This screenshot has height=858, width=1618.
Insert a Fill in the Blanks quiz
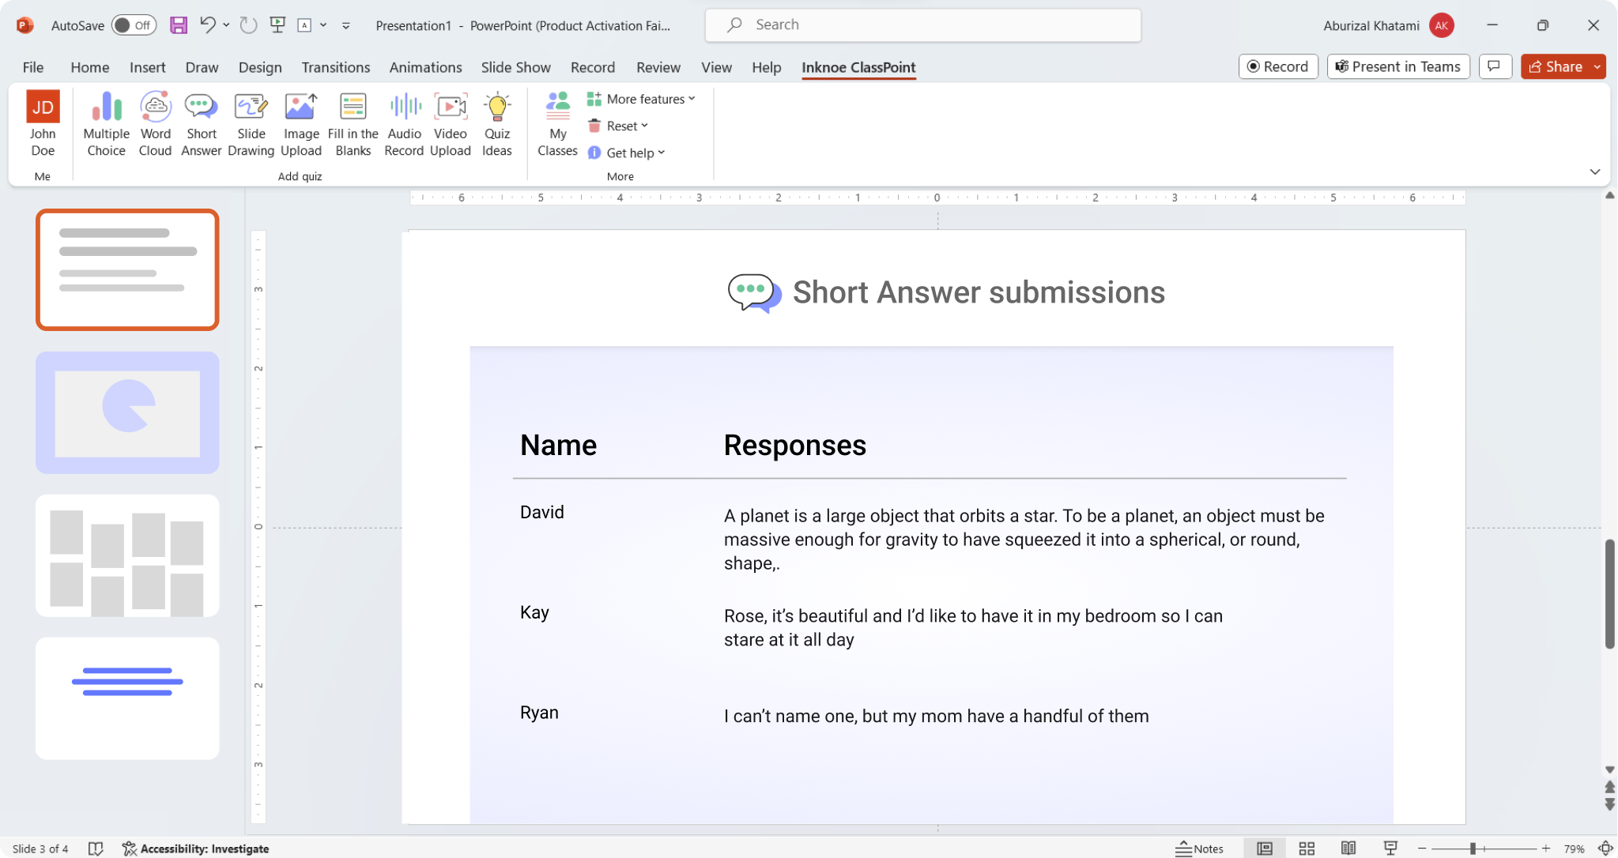tap(352, 122)
